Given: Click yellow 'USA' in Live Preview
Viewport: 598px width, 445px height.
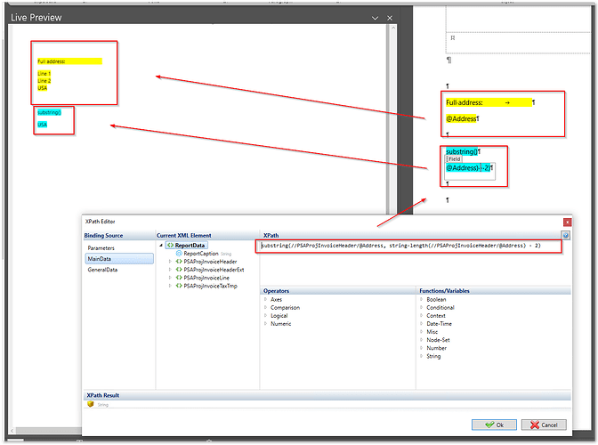Looking at the screenshot, I should [x=42, y=88].
